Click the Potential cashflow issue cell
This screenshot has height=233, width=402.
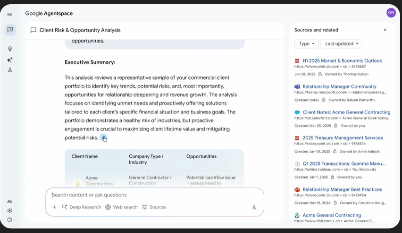tap(211, 180)
